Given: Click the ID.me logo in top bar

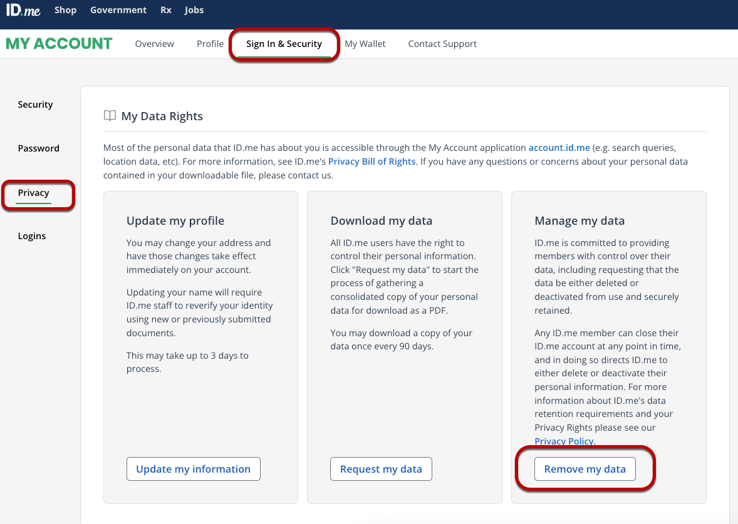Looking at the screenshot, I should 24,10.
